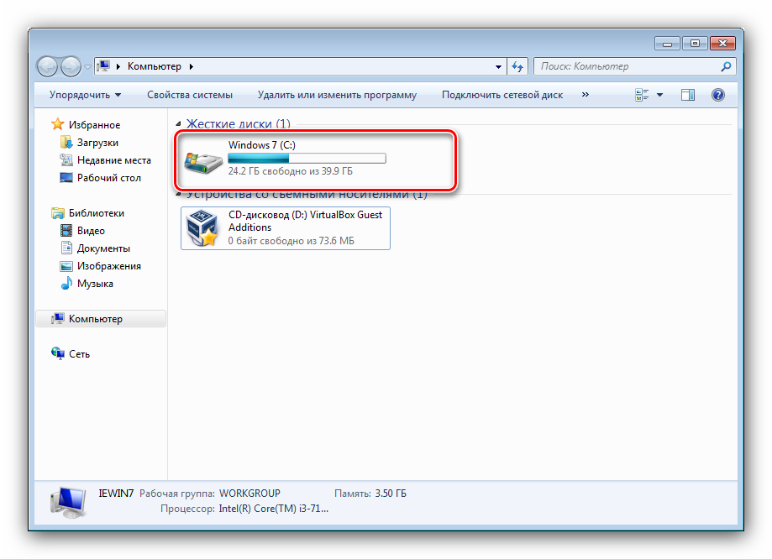The width and height of the screenshot is (772, 559).
Task: Open the Help question mark icon
Action: (x=718, y=95)
